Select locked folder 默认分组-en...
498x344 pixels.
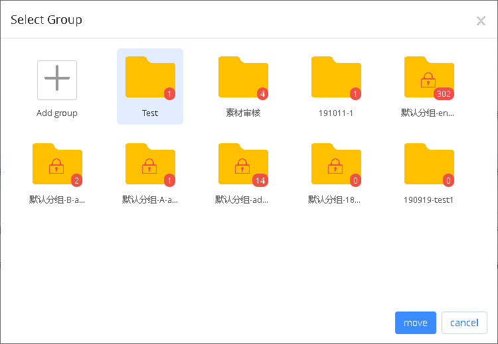click(x=429, y=77)
